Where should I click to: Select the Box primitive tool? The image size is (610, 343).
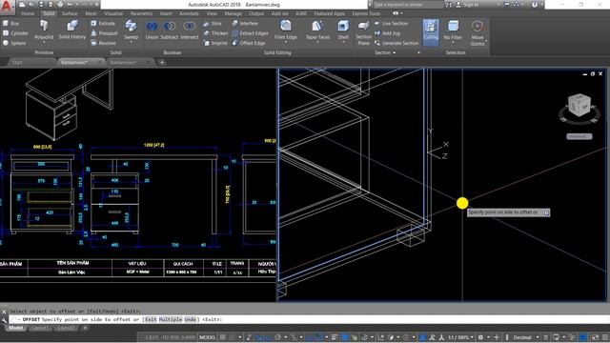tap(10, 24)
